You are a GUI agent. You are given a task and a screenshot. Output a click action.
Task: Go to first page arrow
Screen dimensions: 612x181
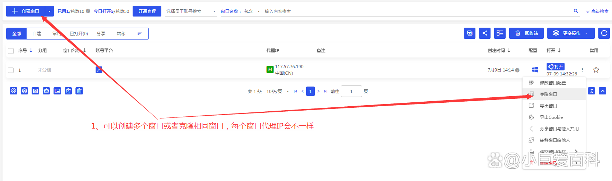coord(295,91)
